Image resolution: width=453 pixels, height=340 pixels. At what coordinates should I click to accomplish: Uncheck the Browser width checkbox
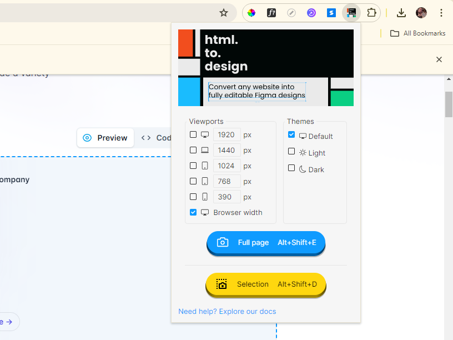tap(193, 212)
